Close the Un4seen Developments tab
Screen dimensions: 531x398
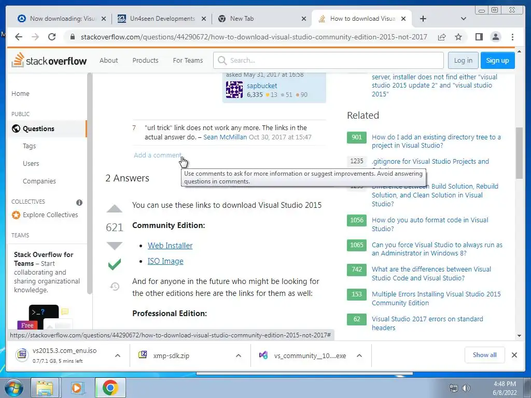[x=203, y=19]
